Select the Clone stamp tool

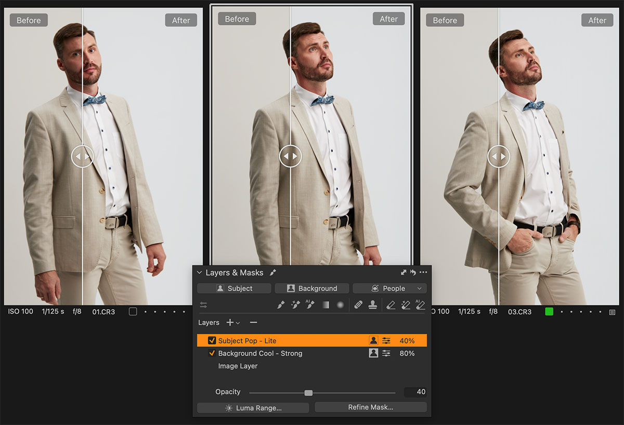point(372,305)
